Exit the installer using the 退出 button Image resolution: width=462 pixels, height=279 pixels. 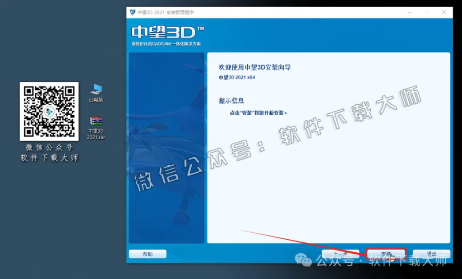coord(431,254)
